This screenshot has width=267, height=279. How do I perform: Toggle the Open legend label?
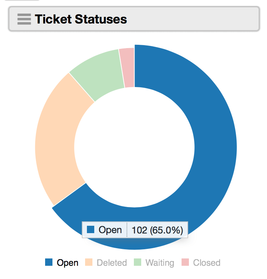pos(67,262)
